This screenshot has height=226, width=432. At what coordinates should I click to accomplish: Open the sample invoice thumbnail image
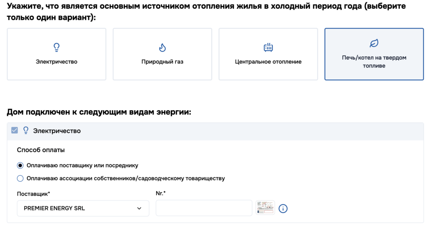coord(265,208)
